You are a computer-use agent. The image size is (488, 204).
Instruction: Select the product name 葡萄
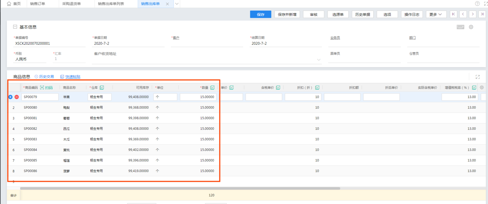coord(66,118)
